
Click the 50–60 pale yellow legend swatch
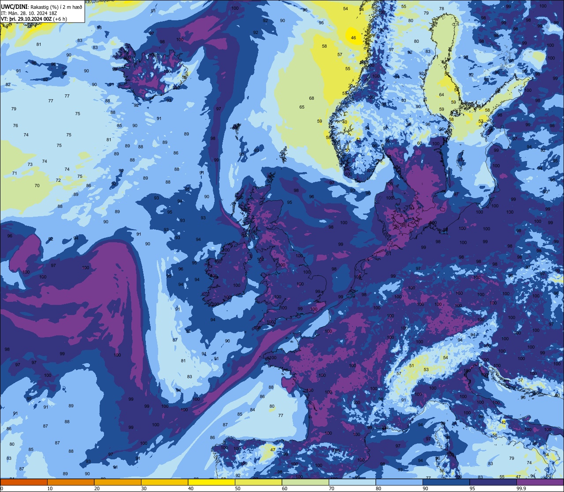(x=258, y=482)
